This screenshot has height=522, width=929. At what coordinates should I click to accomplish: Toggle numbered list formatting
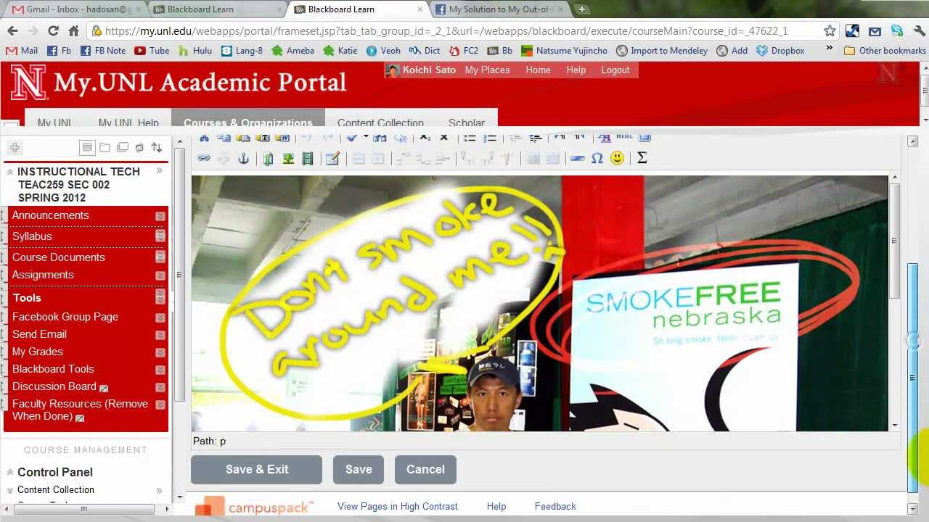490,138
